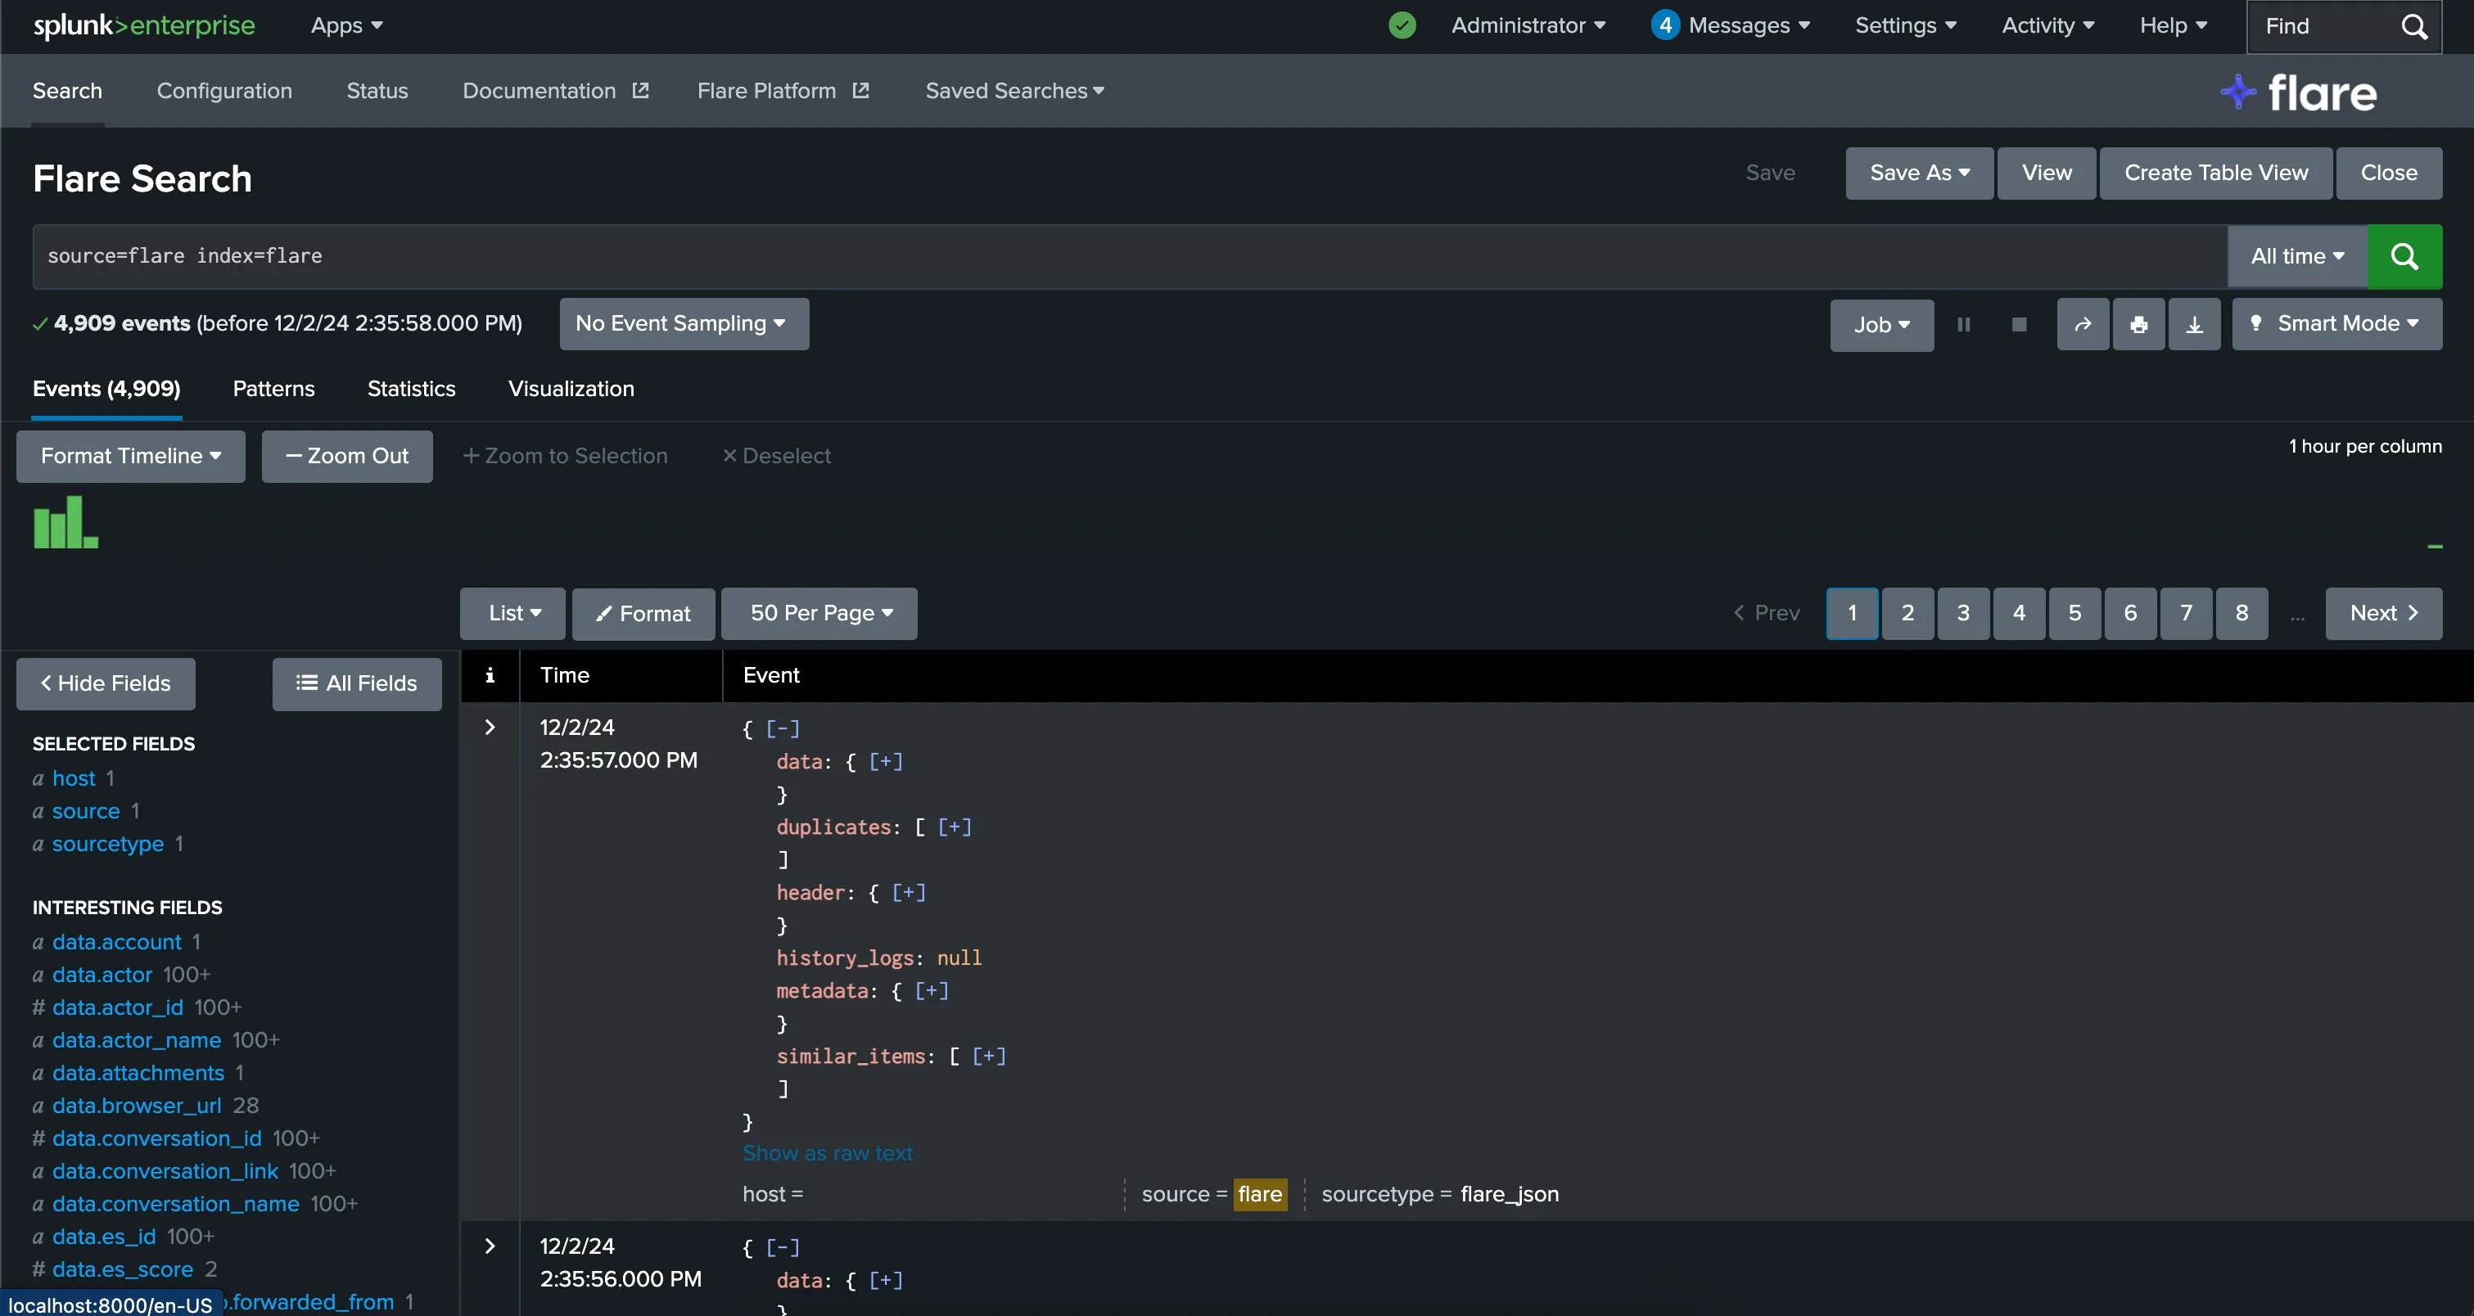Image resolution: width=2474 pixels, height=1316 pixels.
Task: Open the Smart Mode dropdown
Action: tap(2336, 324)
